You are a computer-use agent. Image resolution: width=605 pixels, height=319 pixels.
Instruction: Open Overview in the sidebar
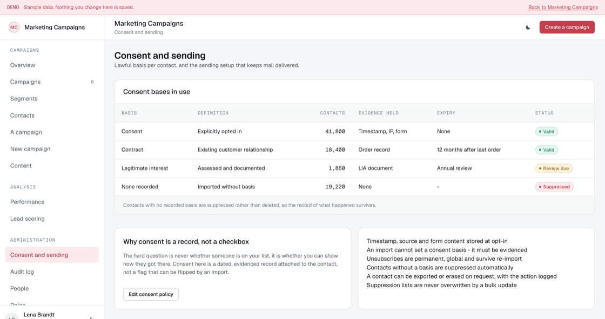[x=52, y=65]
